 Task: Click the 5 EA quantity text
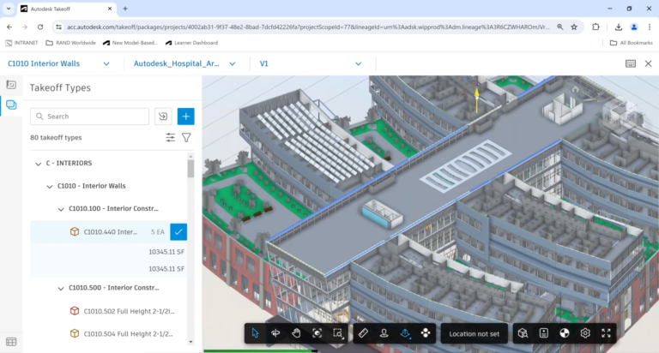click(158, 231)
